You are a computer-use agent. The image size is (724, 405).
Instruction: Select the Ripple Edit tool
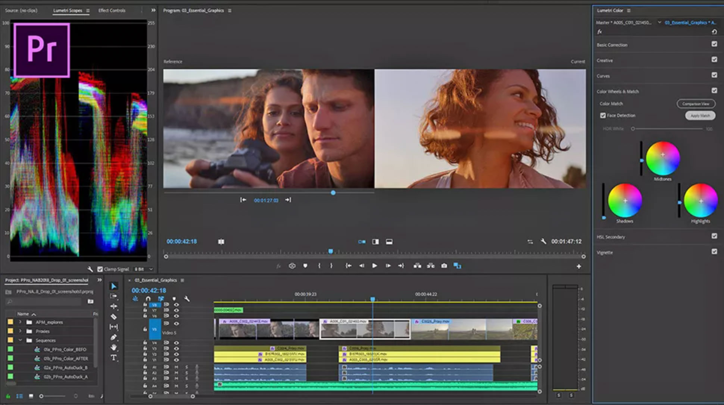pos(114,306)
